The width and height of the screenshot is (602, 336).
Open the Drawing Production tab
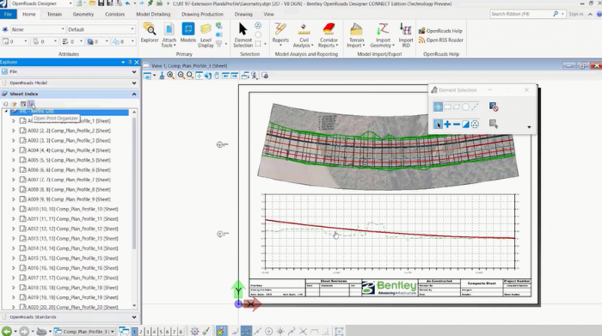[202, 15]
